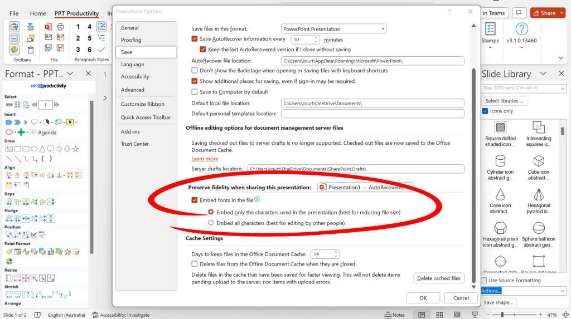Switch to the Home ribbon tab
Screen dimensions: 571x319
[38, 13]
